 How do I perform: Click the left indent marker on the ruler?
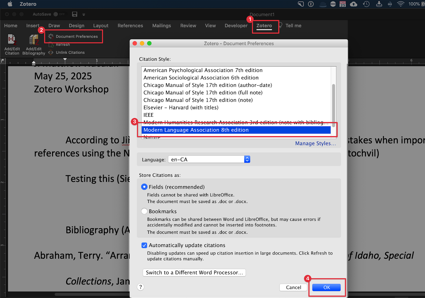tap(33, 63)
